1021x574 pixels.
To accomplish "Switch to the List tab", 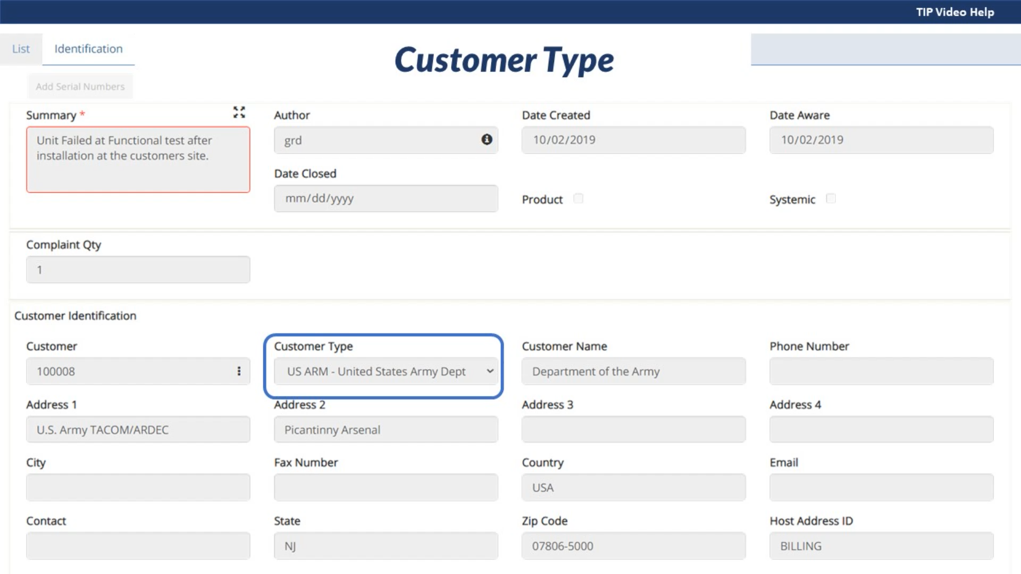I will click(x=21, y=49).
